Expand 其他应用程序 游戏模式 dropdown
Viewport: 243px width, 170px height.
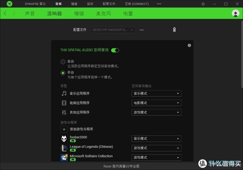click(157, 112)
